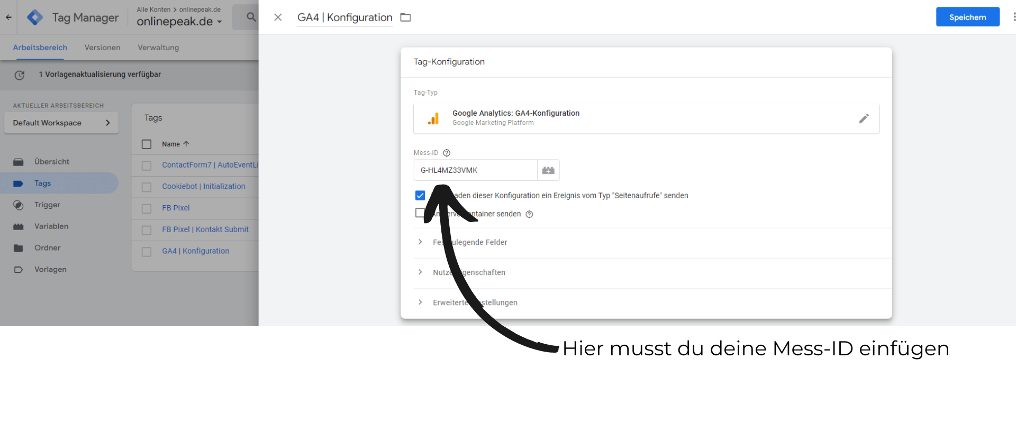Check the GA4 Konfiguration row checkbox
This screenshot has height=423, width=1016.
point(147,252)
